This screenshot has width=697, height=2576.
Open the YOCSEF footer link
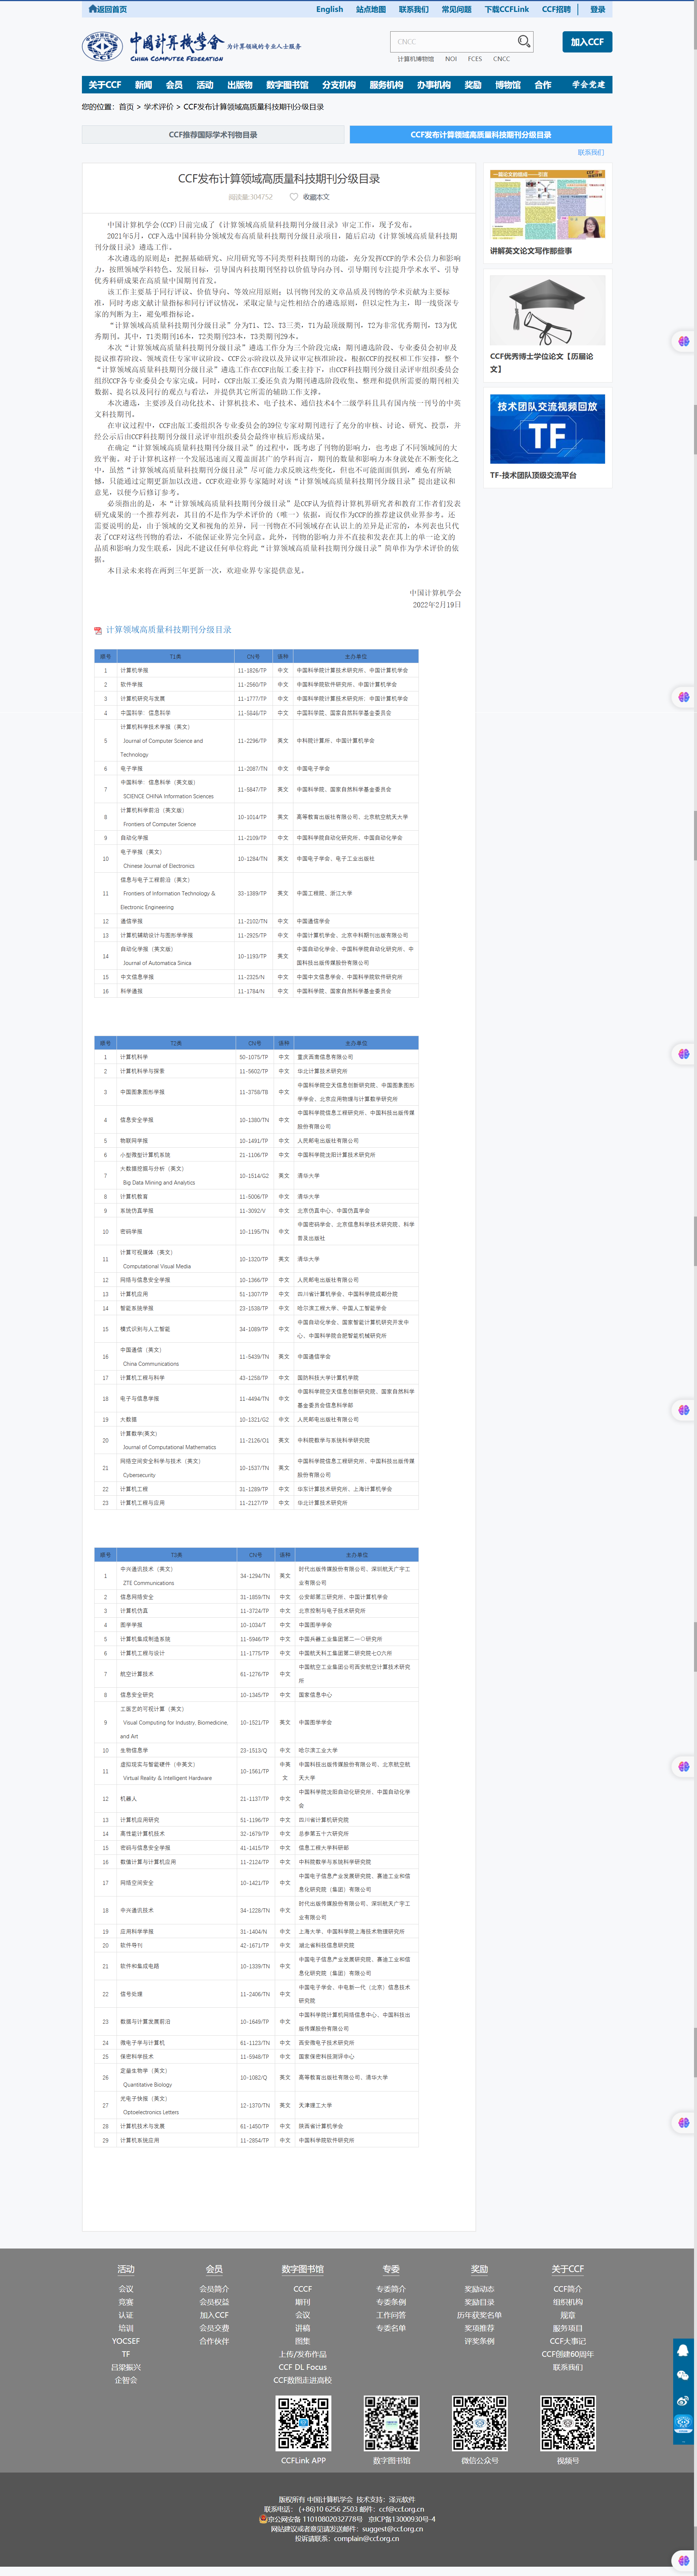tap(126, 2341)
